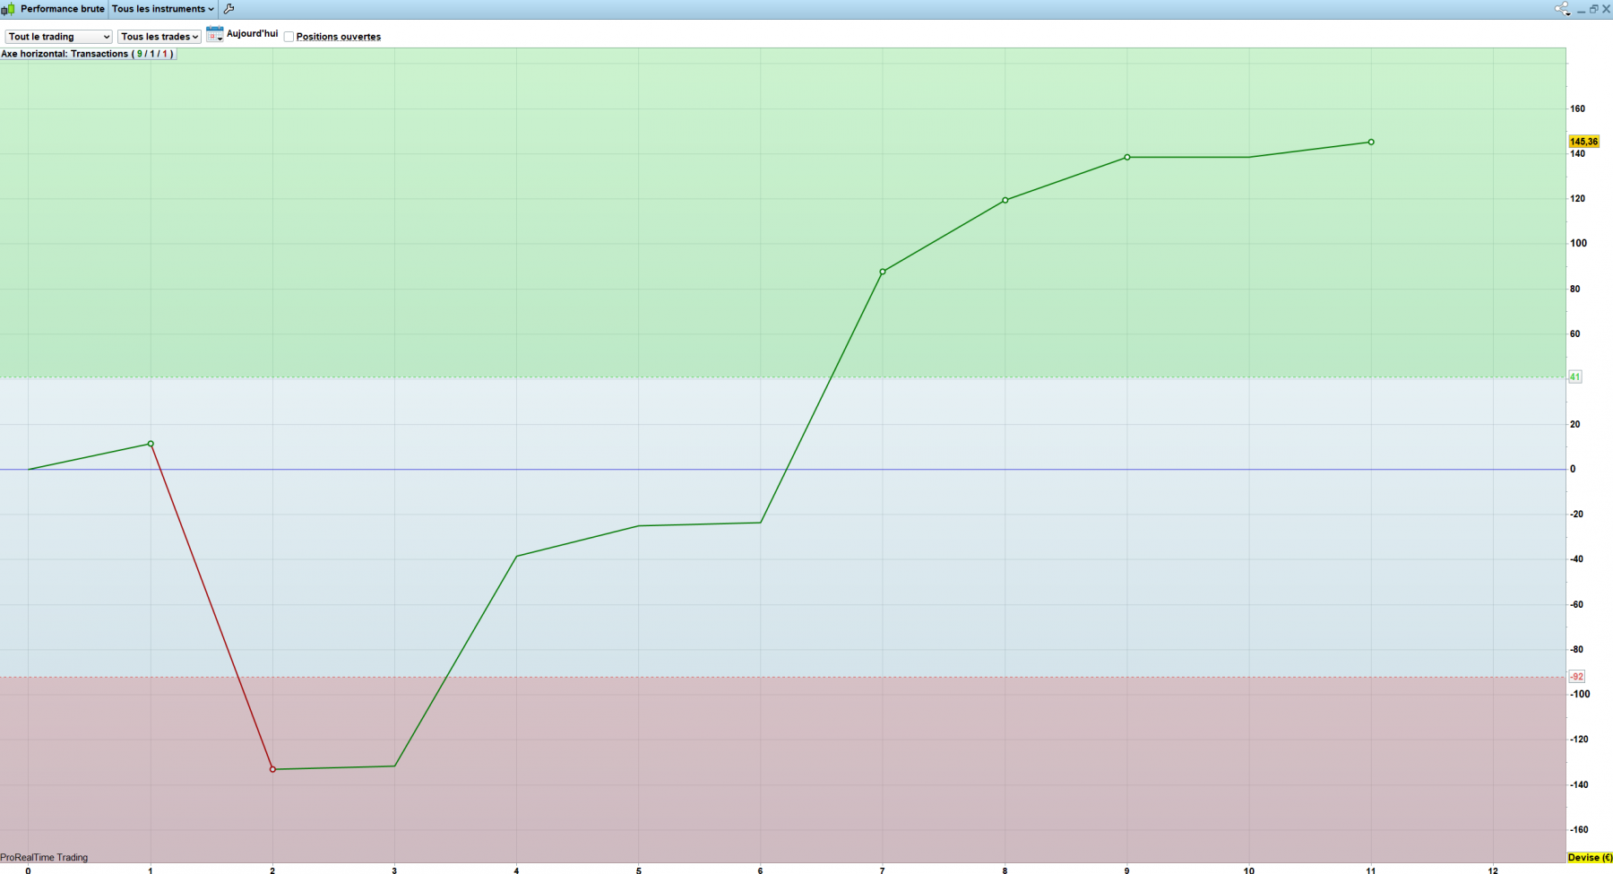Open the share menu icon
This screenshot has height=874, width=1613.
(x=1562, y=9)
